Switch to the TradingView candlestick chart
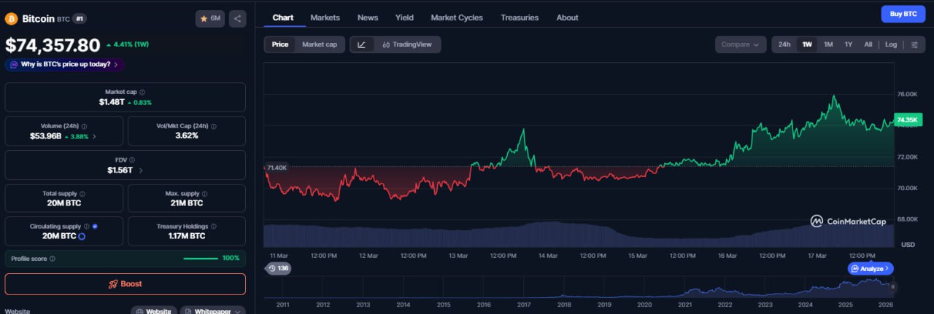The width and height of the screenshot is (934, 314). click(407, 44)
